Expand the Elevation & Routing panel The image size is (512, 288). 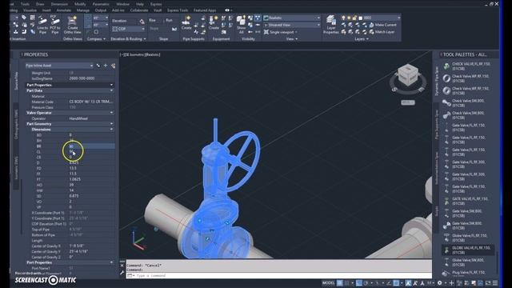click(128, 39)
